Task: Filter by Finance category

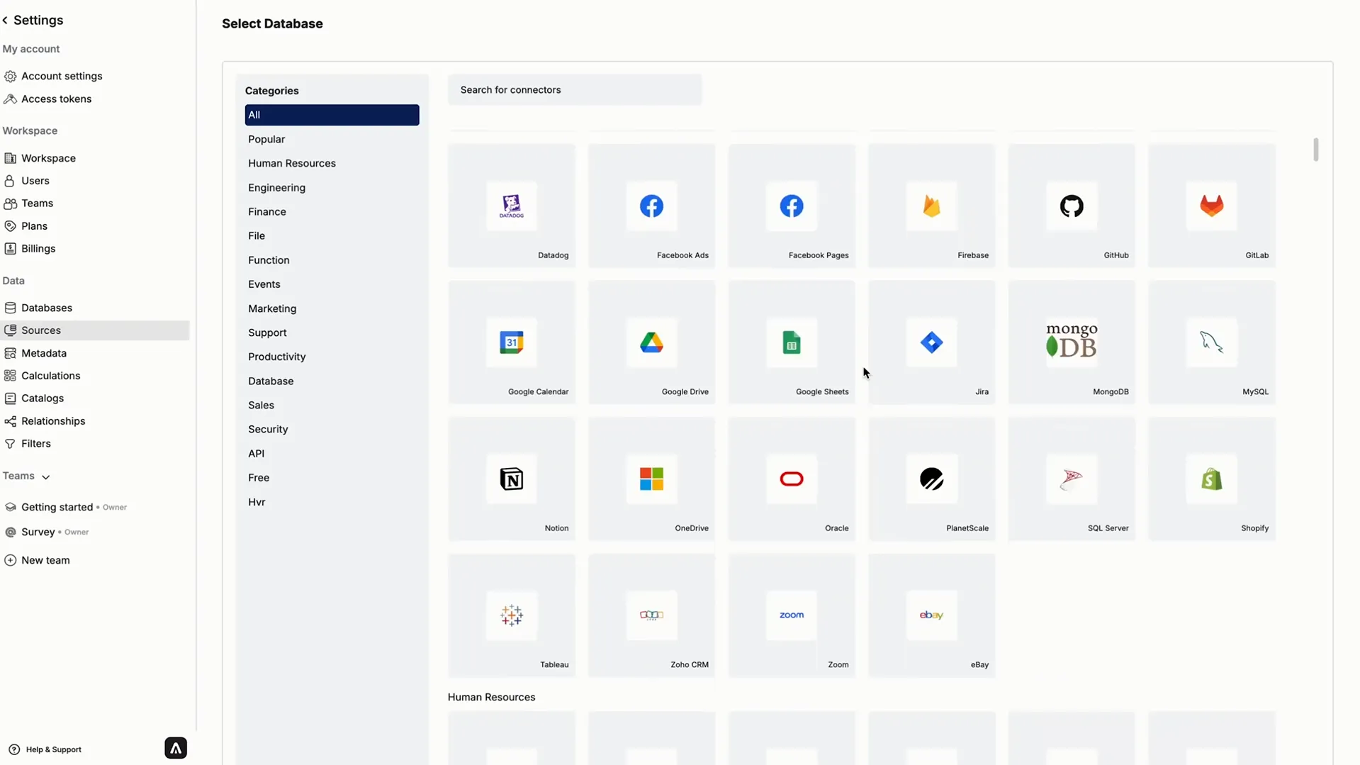Action: 267,212
